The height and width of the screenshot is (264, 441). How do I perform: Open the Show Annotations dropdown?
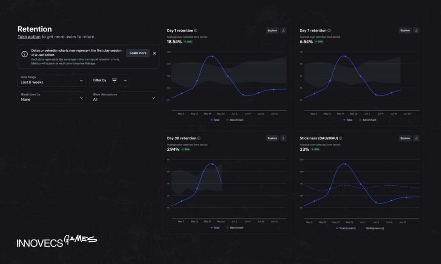pos(124,98)
